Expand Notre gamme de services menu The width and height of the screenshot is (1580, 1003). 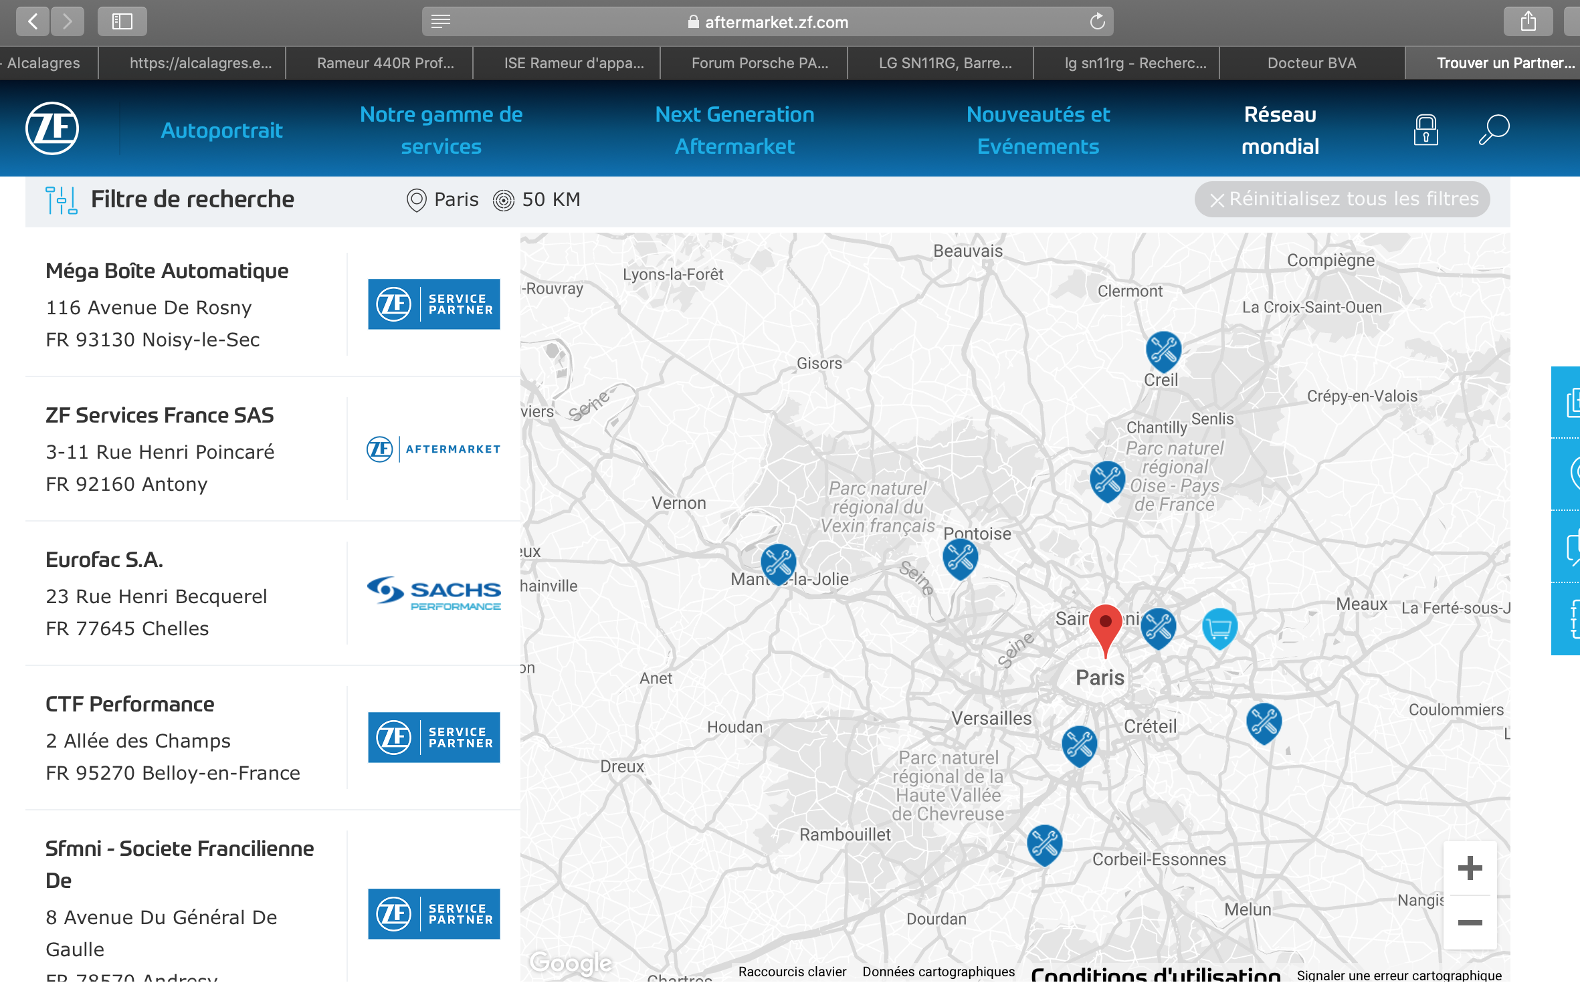click(441, 130)
